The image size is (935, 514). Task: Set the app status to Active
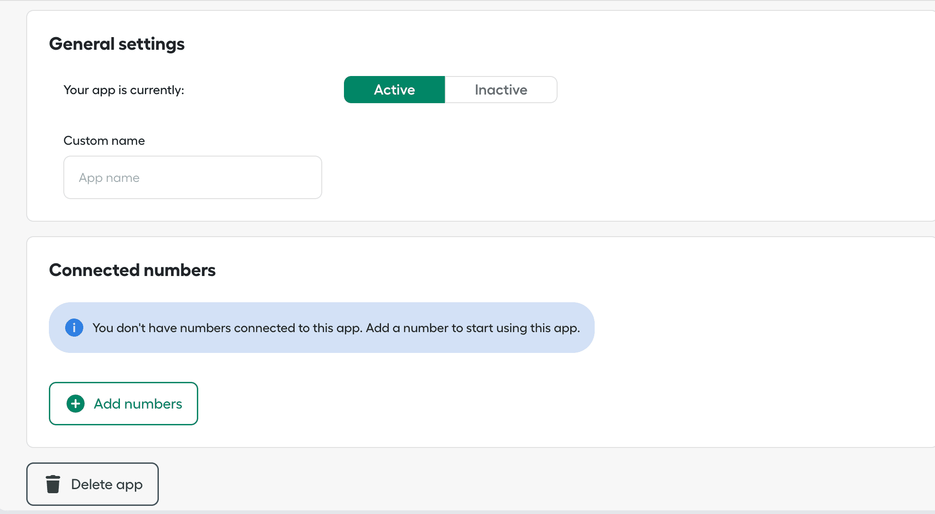click(394, 90)
